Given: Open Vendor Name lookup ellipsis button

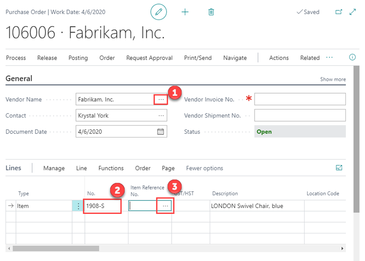Looking at the screenshot, I should click(x=161, y=100).
